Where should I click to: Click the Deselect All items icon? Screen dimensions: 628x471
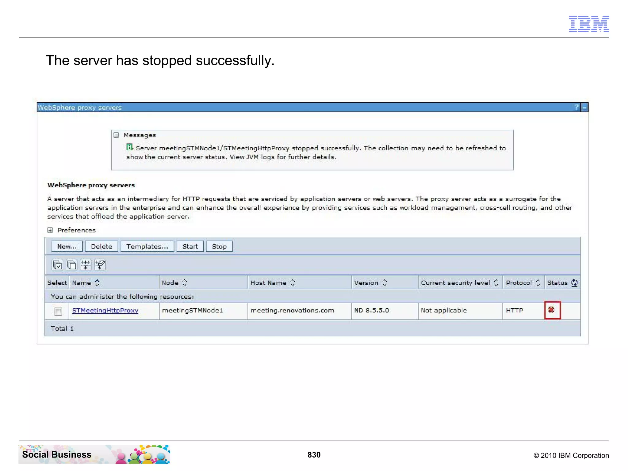pos(71,265)
